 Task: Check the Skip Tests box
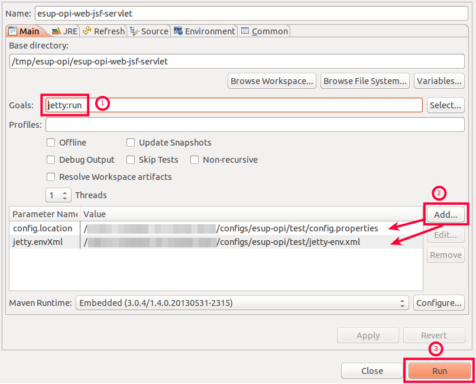(131, 160)
